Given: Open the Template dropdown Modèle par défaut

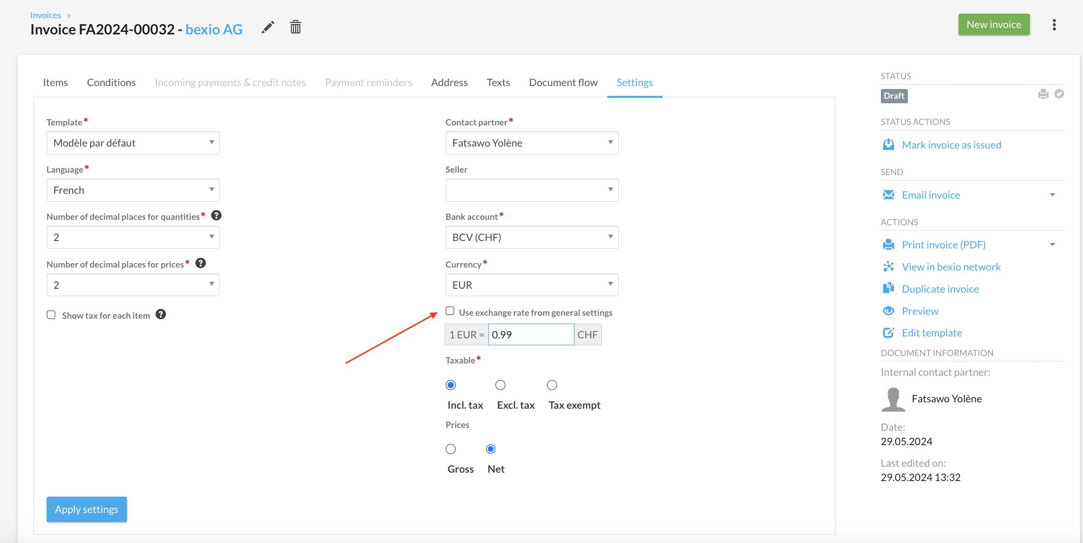Looking at the screenshot, I should (133, 143).
